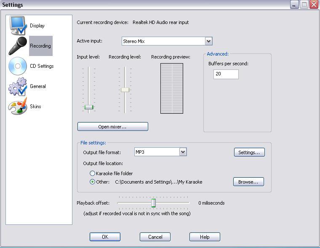
Task: Click the Recording preview meter
Action: (x=172, y=88)
